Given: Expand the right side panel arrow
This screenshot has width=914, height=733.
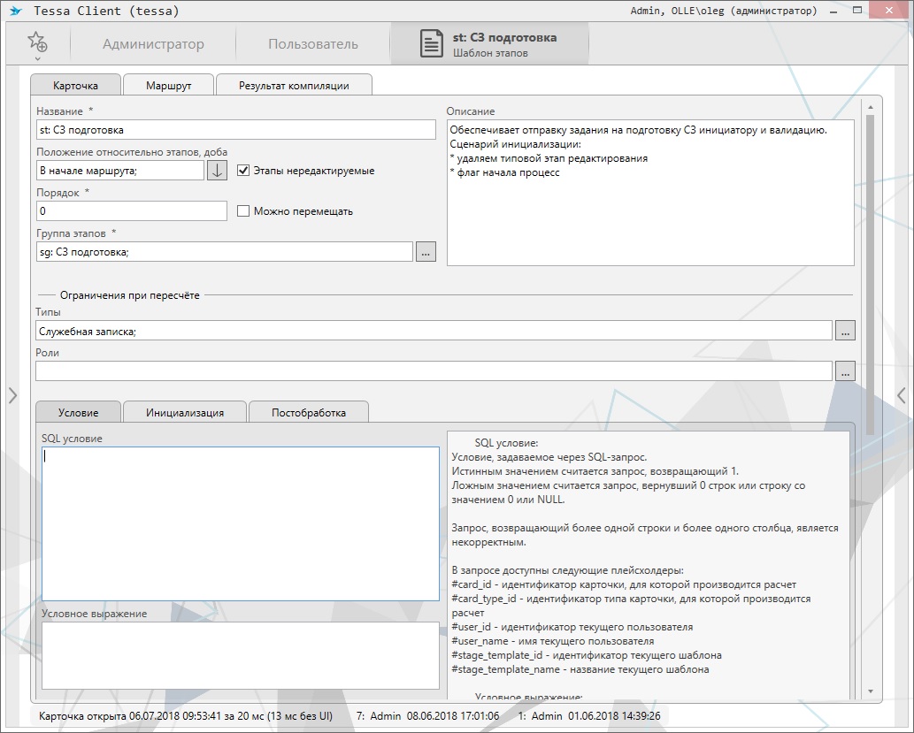Looking at the screenshot, I should [901, 395].
